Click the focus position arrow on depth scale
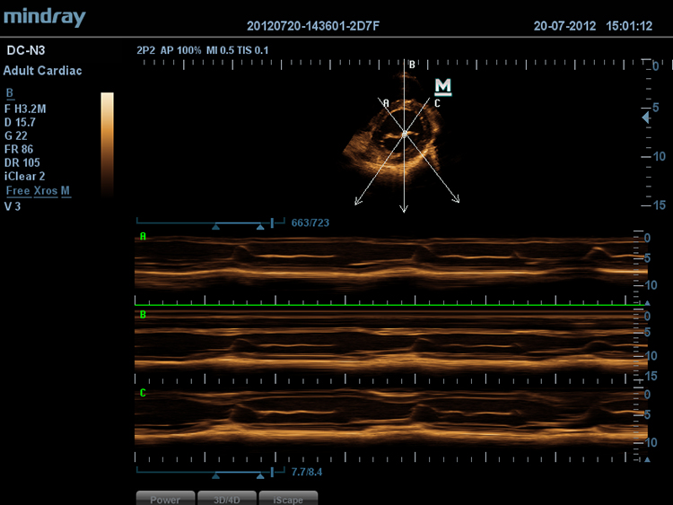 pyautogui.click(x=643, y=118)
